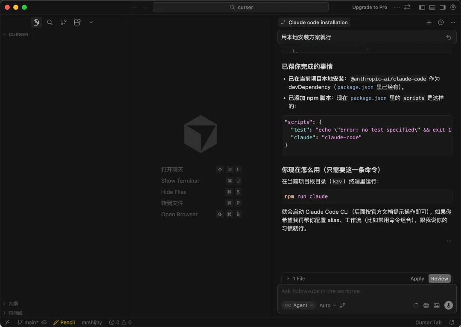461x327 pixels.
Task: Toggle the primary left sidebar
Action: click(x=422, y=7)
